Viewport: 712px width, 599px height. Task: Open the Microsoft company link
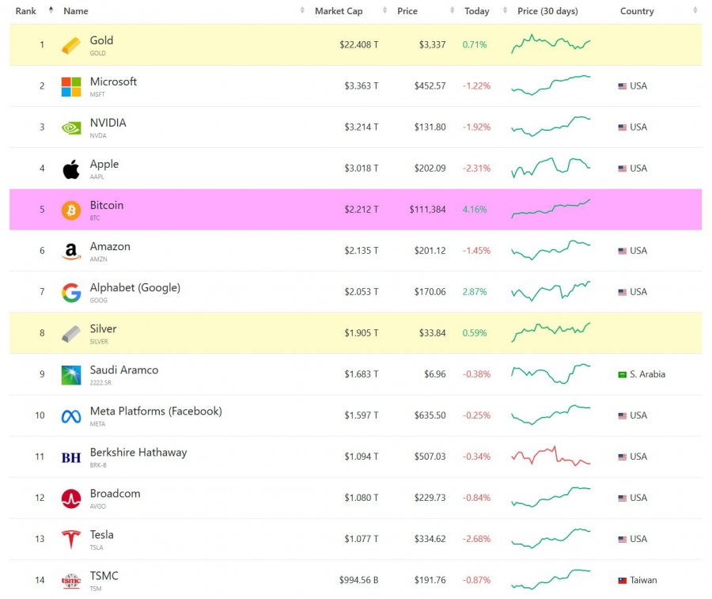pyautogui.click(x=113, y=82)
